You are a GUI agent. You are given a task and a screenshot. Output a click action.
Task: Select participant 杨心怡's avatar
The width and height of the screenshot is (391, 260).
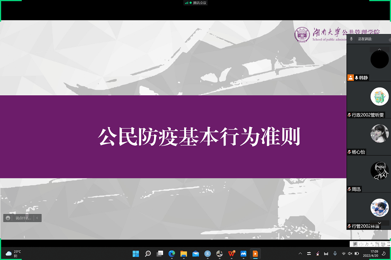point(379,134)
